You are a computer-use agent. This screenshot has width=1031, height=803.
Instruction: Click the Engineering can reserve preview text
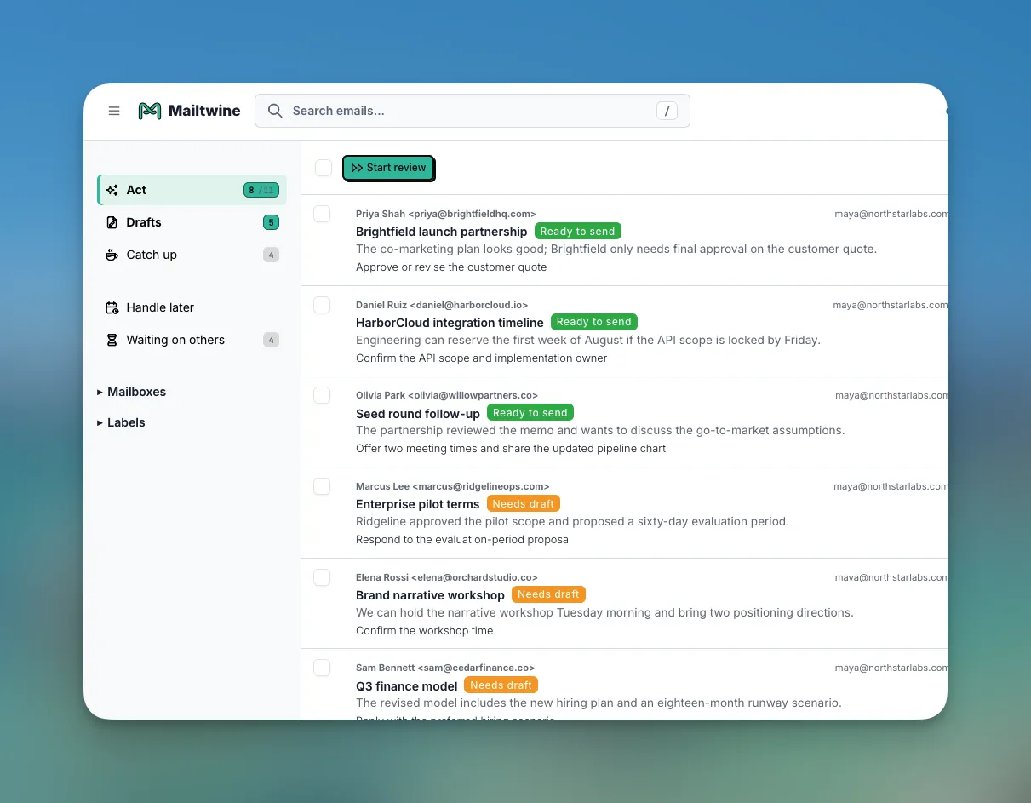588,341
